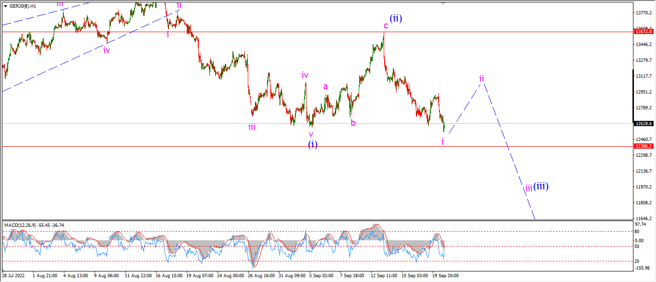Screen dimensions: 656x282
Task: Click the magenta wave b label
Action: point(353,122)
